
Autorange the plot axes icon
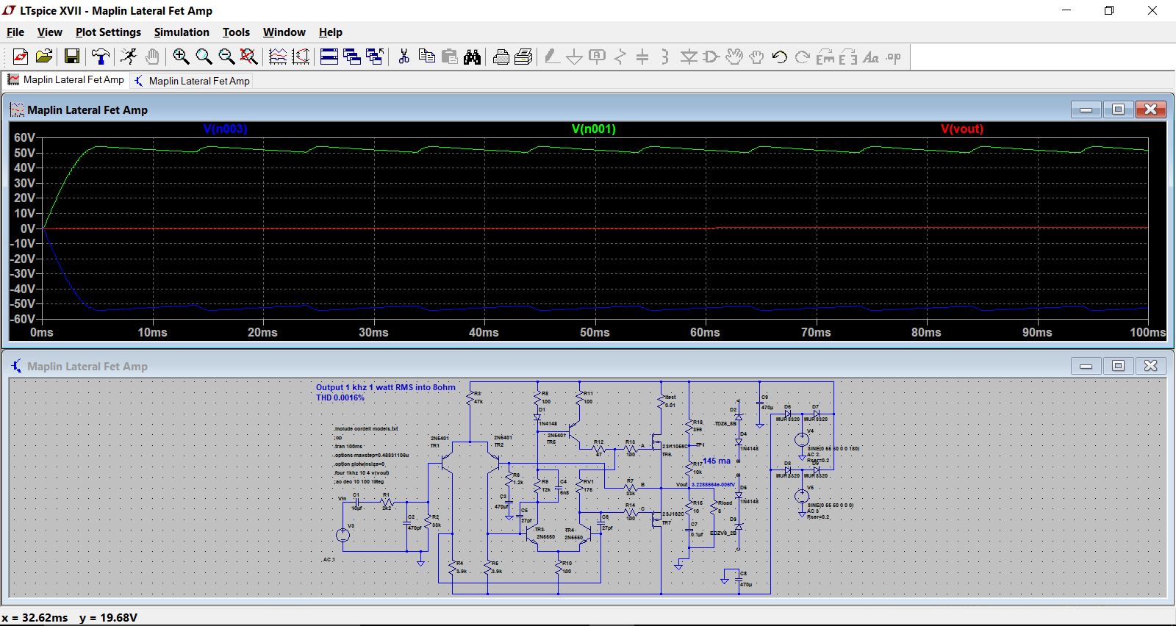coord(301,57)
